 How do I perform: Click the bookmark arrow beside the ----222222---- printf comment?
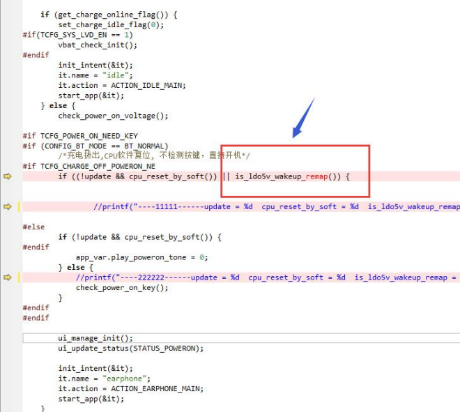coord(8,277)
